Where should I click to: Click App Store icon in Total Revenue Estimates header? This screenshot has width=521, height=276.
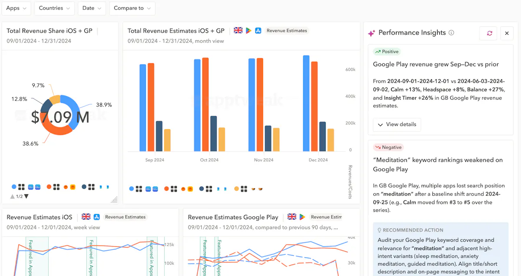coord(258,31)
